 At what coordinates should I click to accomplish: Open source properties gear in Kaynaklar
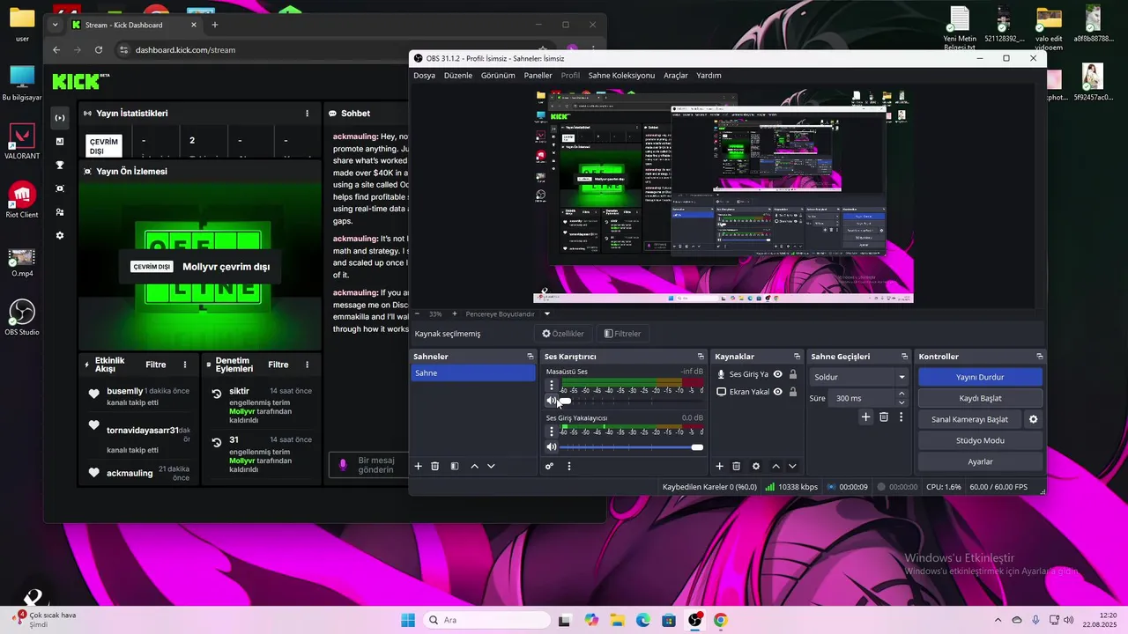pyautogui.click(x=755, y=466)
